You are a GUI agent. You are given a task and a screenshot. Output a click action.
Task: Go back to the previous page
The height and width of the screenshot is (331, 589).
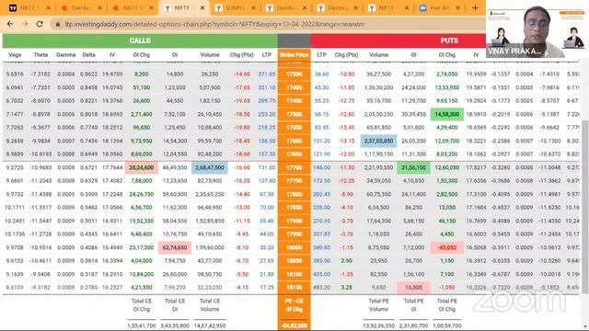pos(10,24)
